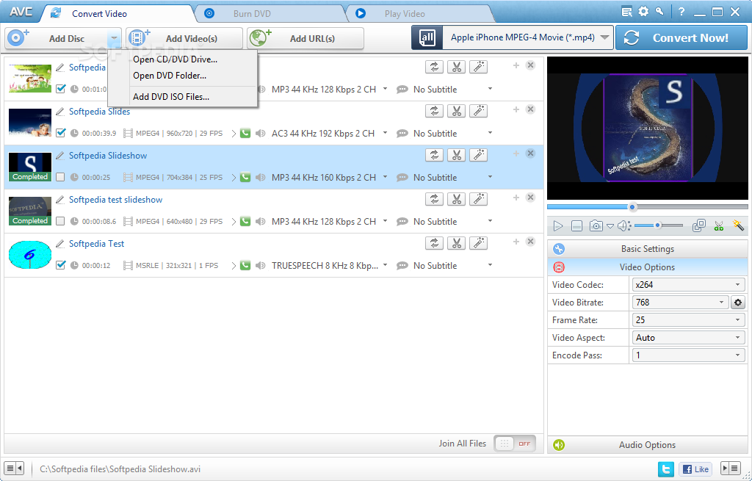Screen dimensions: 752x481
Task: Open the help question mark
Action: [x=681, y=12]
